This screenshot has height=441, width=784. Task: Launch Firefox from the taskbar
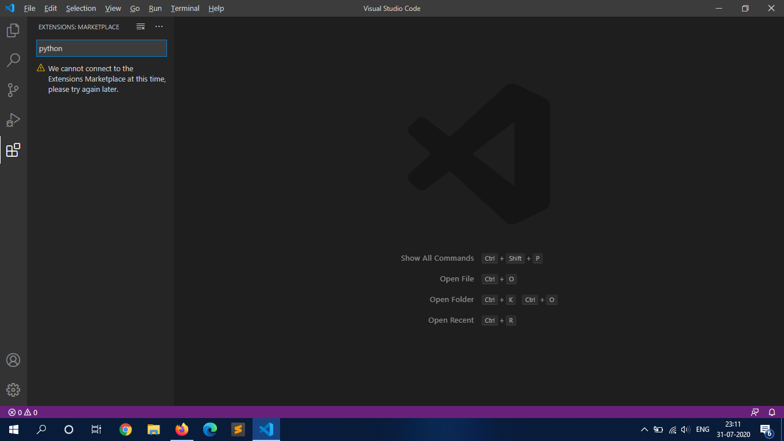182,429
